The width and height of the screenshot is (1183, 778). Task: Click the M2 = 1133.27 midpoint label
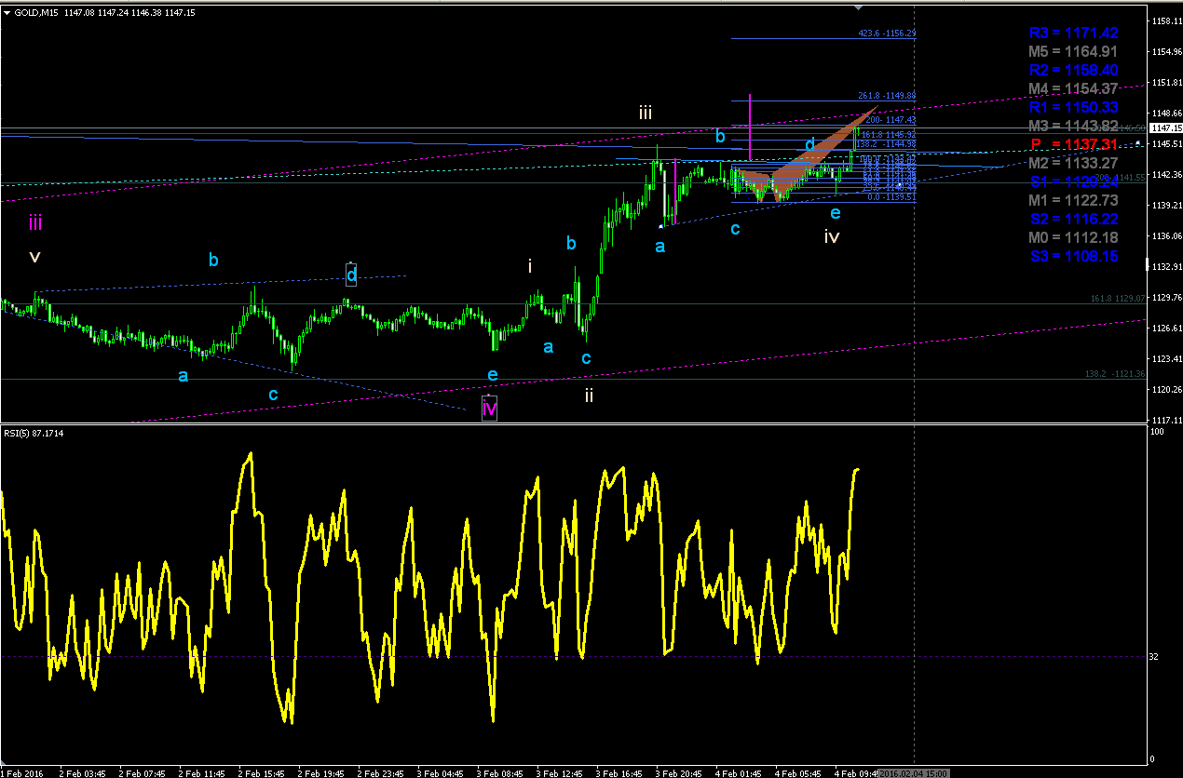pos(1073,163)
